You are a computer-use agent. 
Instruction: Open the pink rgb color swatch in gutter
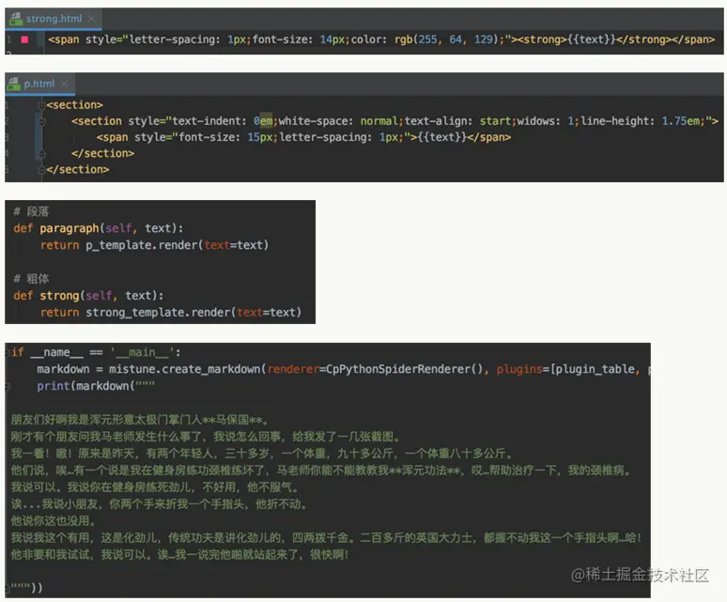[24, 39]
